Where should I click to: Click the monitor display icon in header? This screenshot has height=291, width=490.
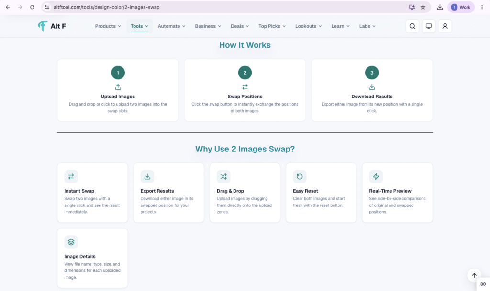[428, 26]
